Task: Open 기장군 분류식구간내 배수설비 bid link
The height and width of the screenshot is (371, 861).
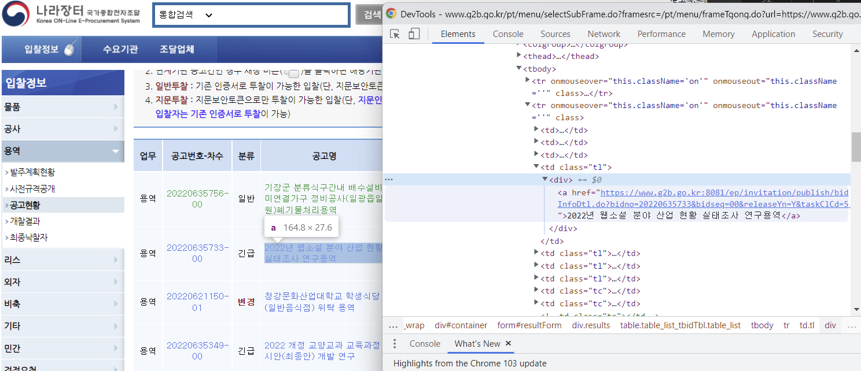Action: point(323,199)
